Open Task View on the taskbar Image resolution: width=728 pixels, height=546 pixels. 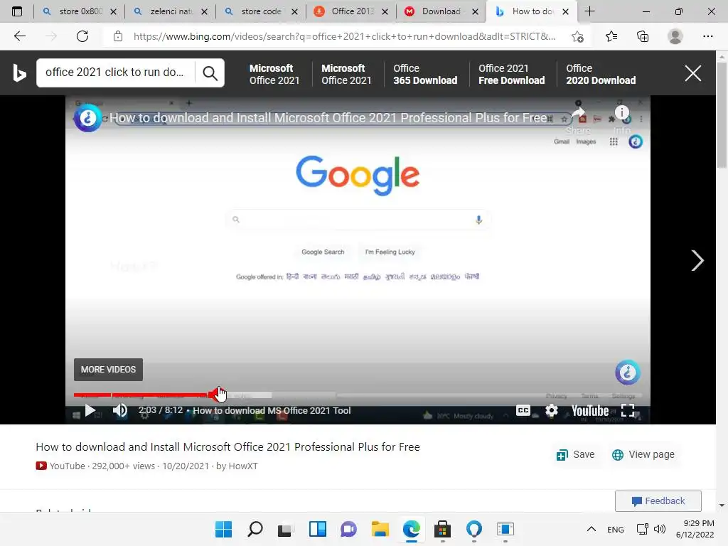[286, 529]
